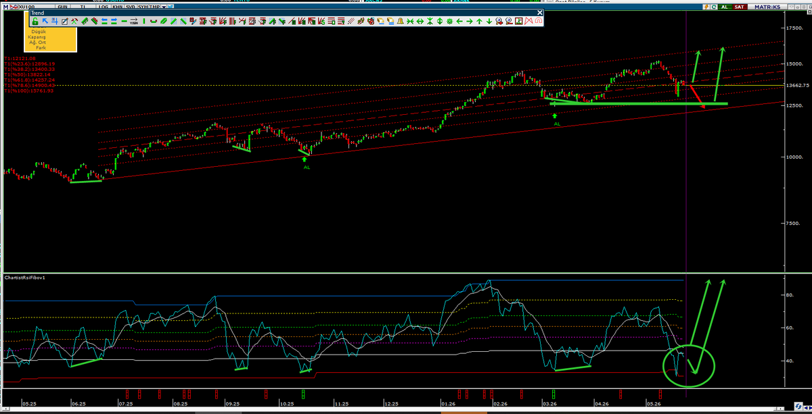Screen dimensions: 812x414
Task: Click the SYM header button
Action: (143, 7)
